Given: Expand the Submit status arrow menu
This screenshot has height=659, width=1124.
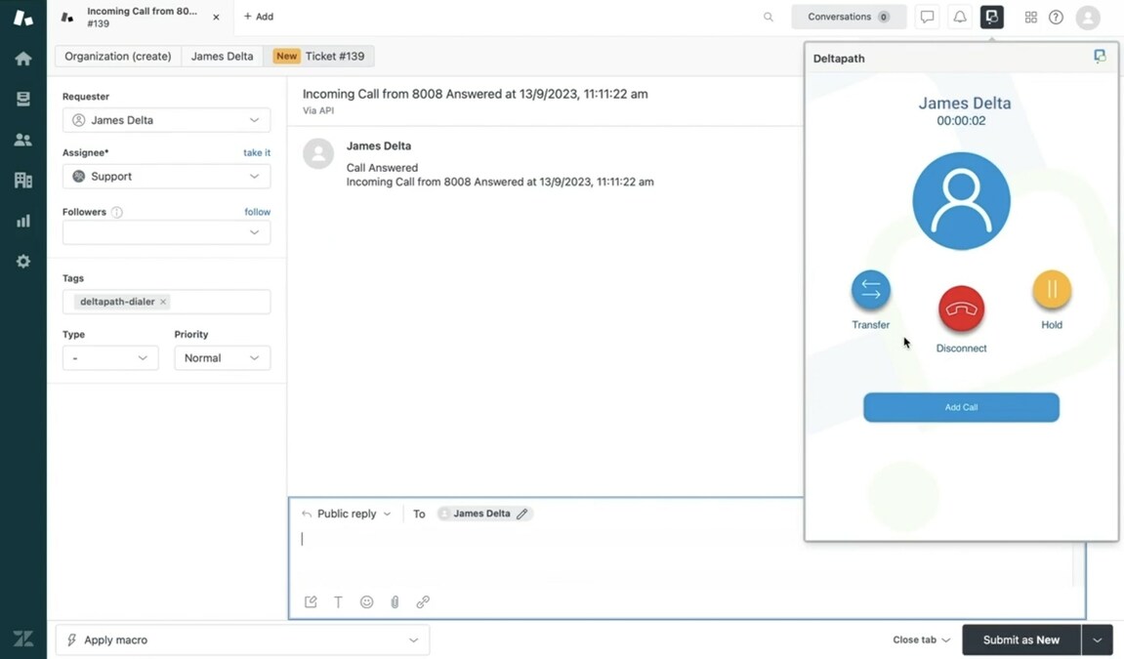Looking at the screenshot, I should [1098, 639].
